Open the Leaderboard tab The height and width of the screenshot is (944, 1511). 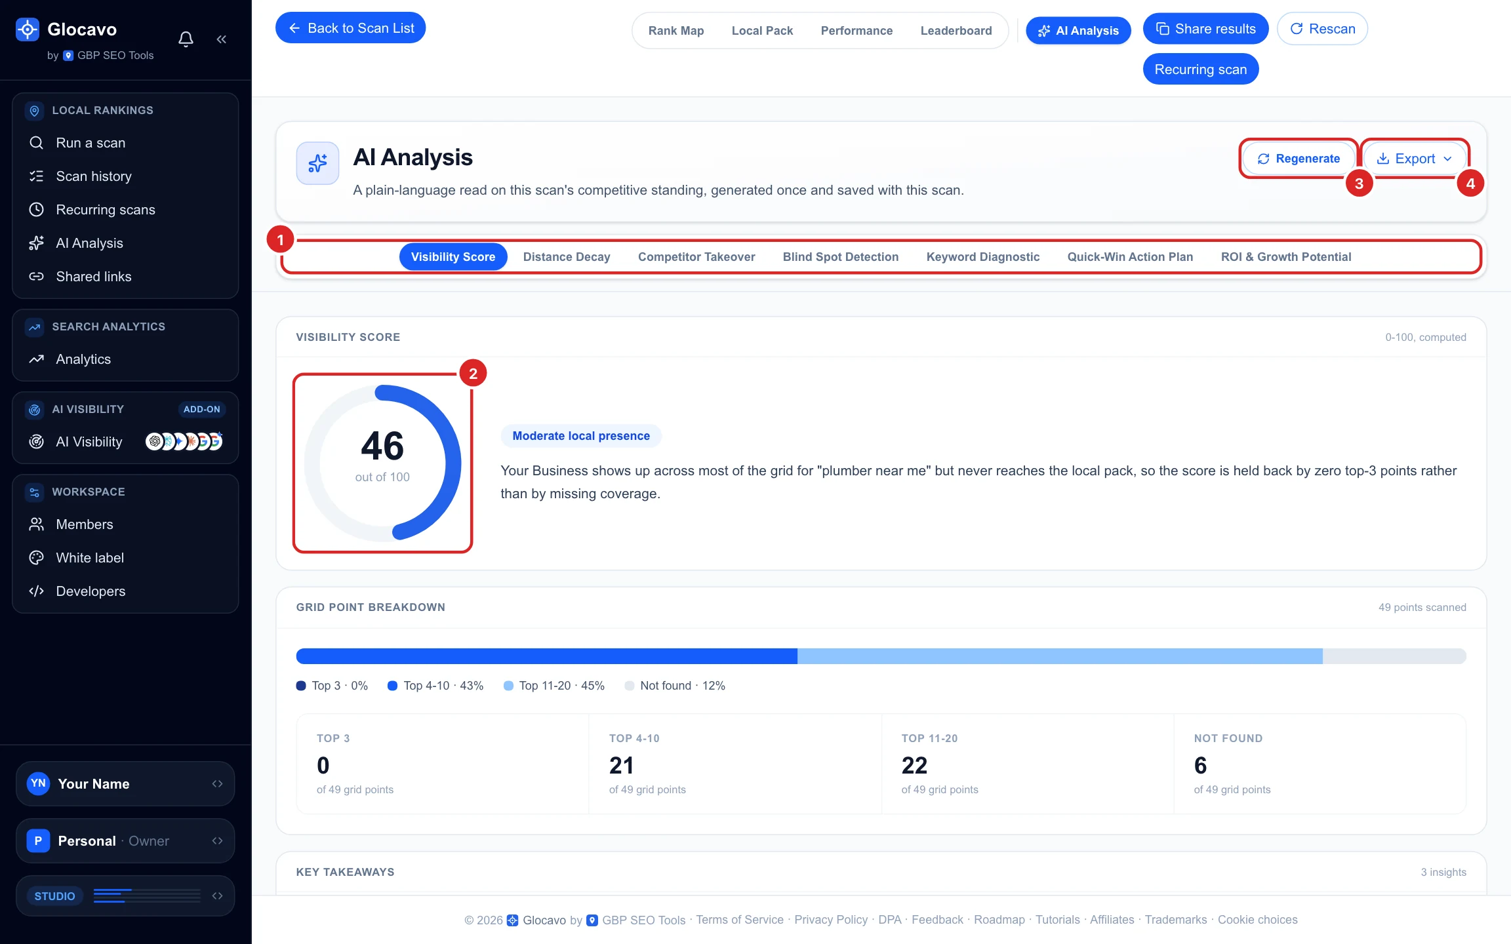(x=956, y=31)
